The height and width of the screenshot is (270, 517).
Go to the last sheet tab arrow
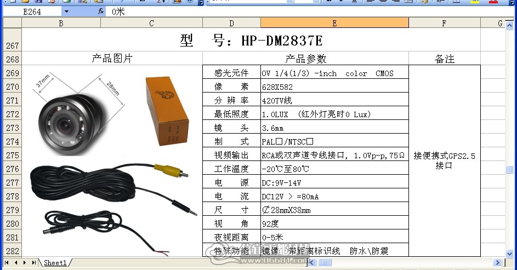click(33, 262)
